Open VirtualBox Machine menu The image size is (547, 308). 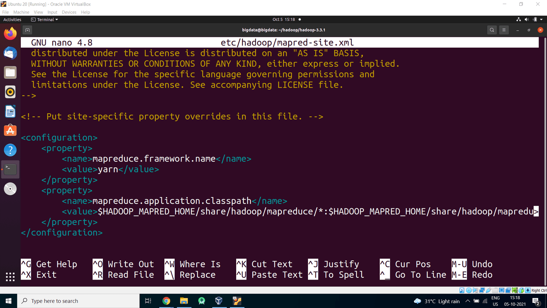coord(21,12)
